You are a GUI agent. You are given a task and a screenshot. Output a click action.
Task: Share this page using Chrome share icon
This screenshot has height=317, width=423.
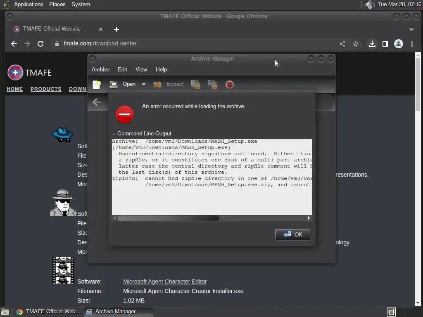pos(342,44)
